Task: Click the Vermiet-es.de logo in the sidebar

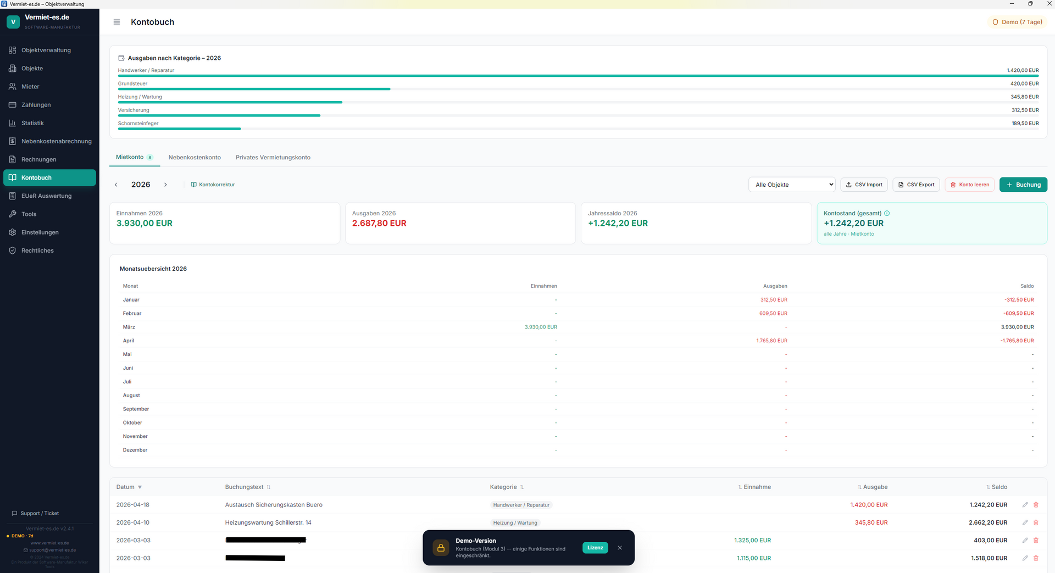Action: (13, 22)
